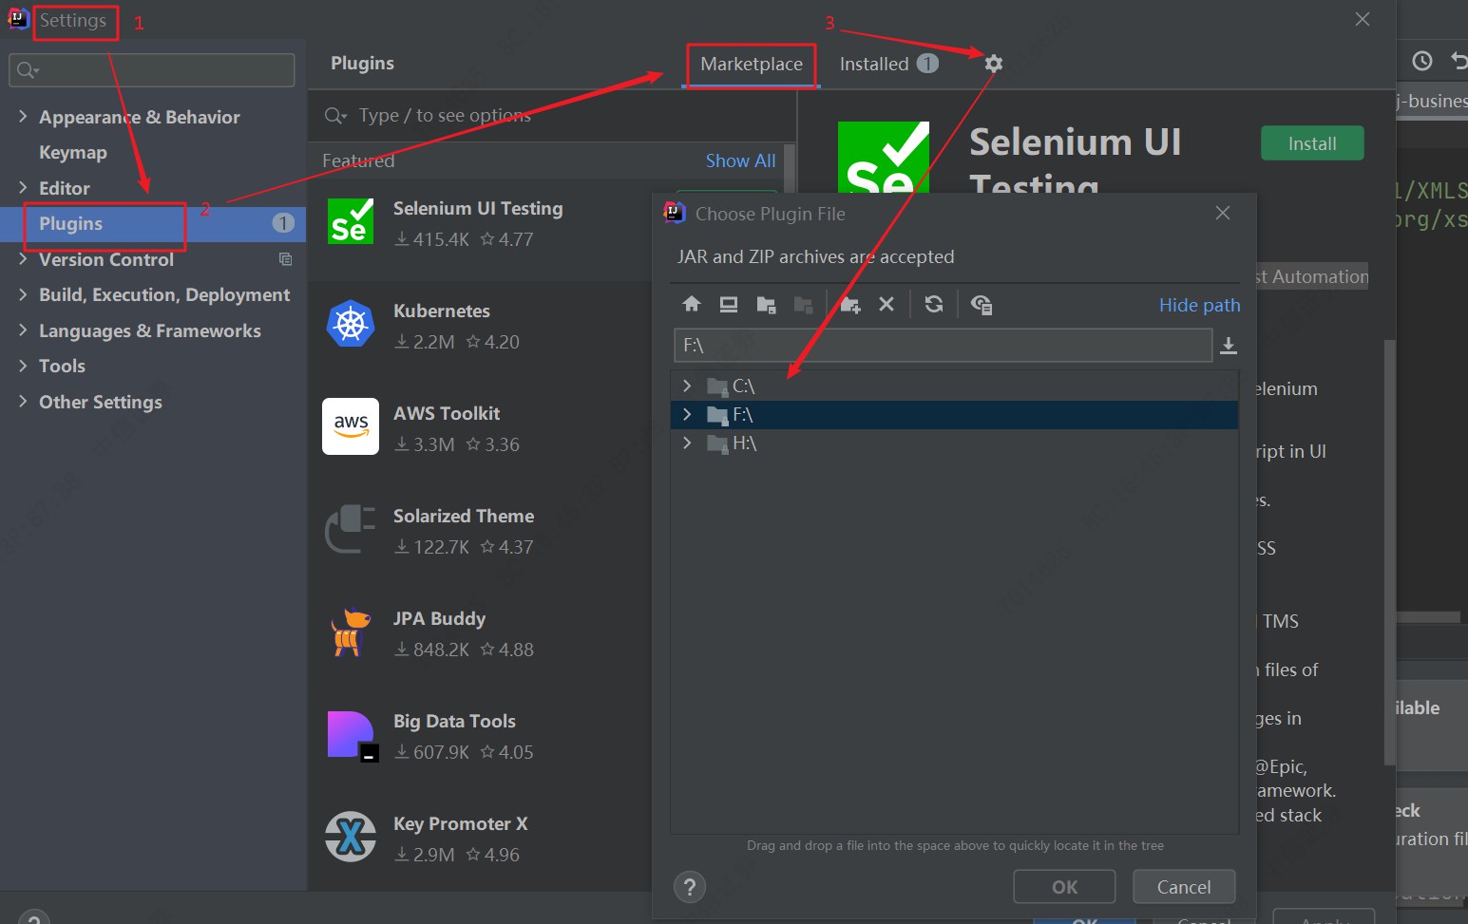This screenshot has width=1468, height=924.
Task: Select Plugins in settings sidebar
Action: click(x=153, y=223)
